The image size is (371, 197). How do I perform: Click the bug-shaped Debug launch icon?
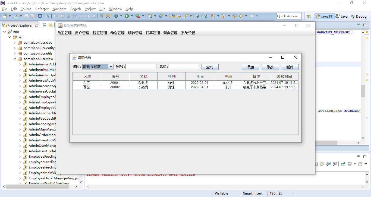116,16
